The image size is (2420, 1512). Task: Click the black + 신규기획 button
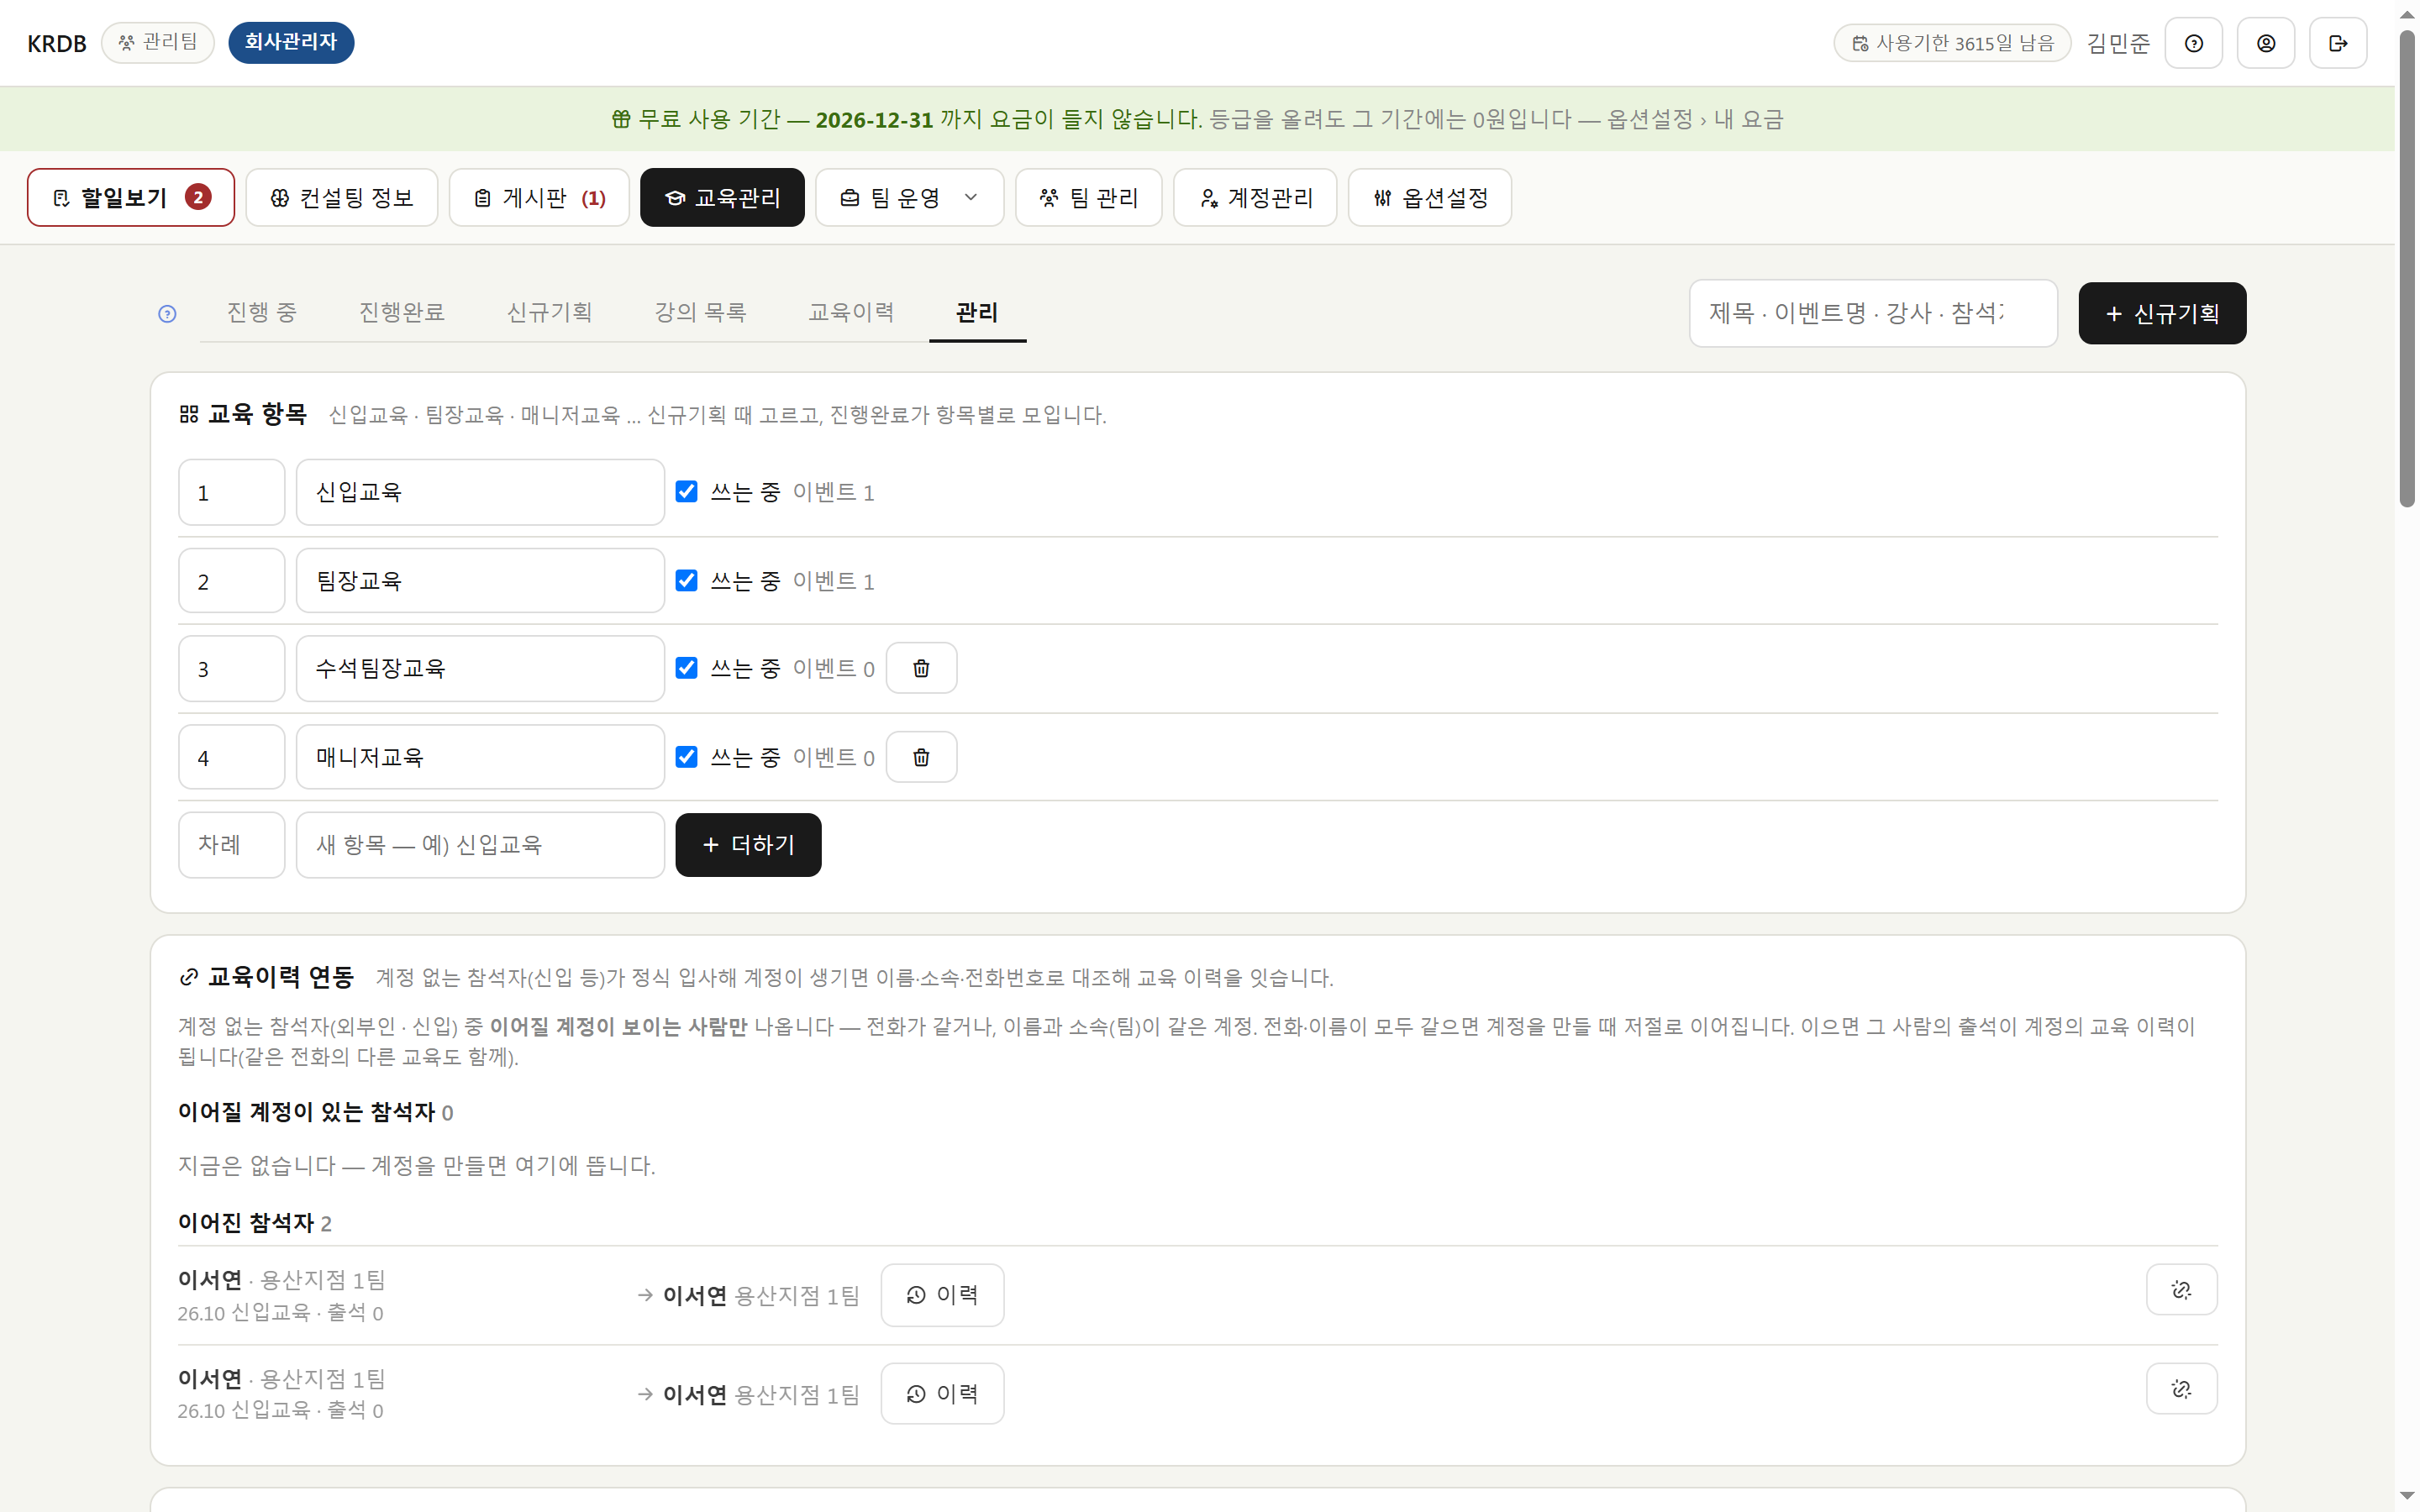[x=2162, y=313]
